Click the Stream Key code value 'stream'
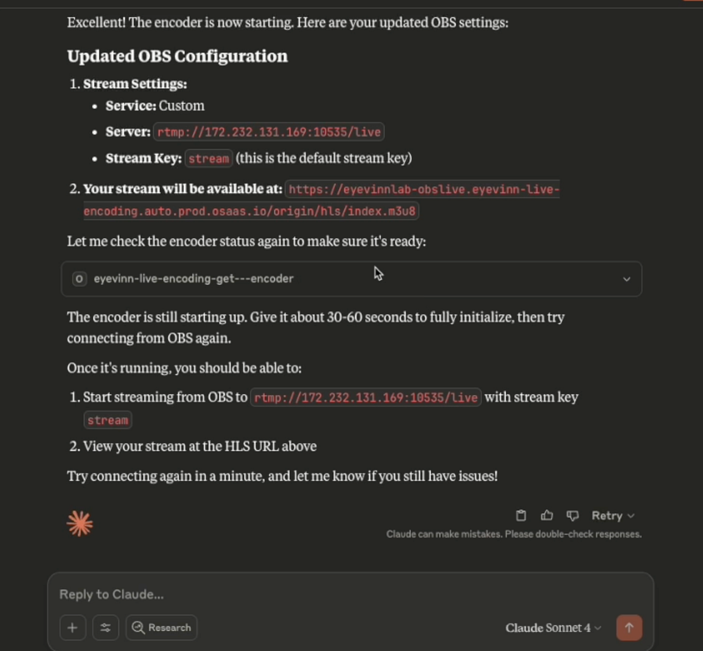Screen dimensions: 703x651 coord(209,159)
